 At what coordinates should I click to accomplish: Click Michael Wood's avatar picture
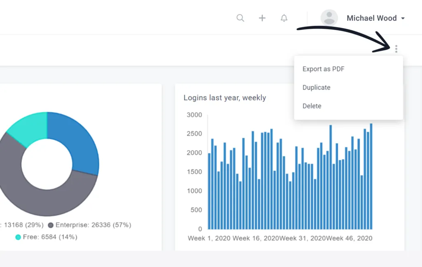pos(329,18)
